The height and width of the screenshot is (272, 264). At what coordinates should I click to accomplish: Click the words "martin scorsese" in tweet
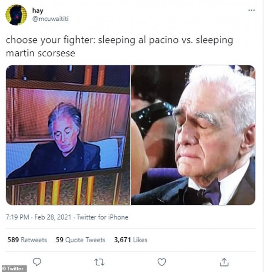pyautogui.click(x=40, y=53)
